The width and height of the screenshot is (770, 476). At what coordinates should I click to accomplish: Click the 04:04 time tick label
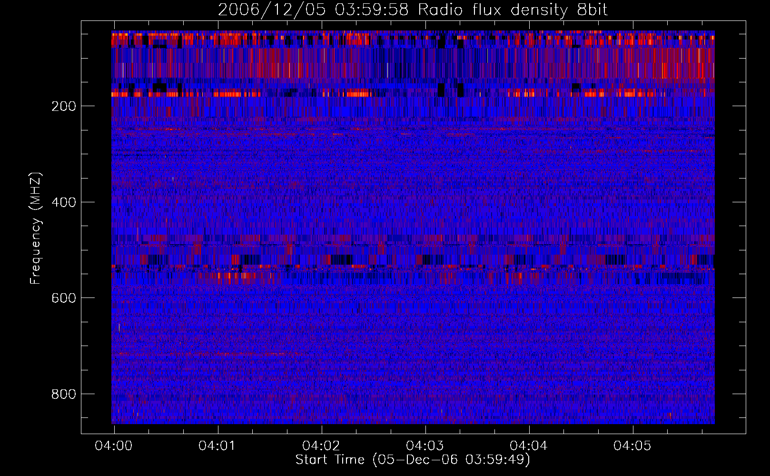pyautogui.click(x=529, y=446)
